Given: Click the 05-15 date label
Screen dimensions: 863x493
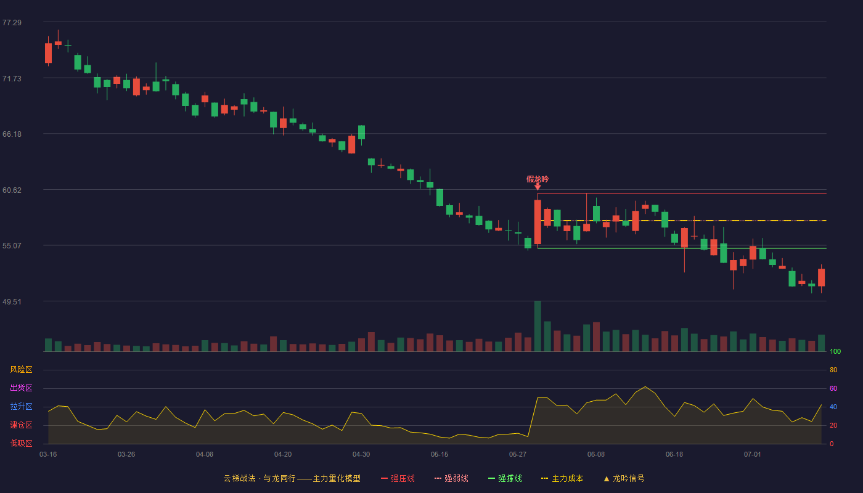Looking at the screenshot, I should 440,454.
